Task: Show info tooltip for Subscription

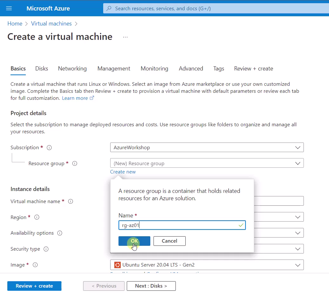Action: pyautogui.click(x=49, y=148)
